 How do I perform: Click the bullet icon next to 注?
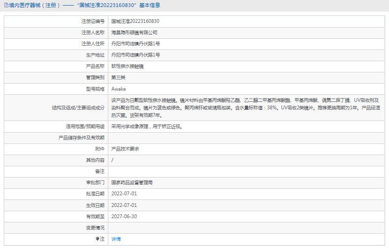(98, 239)
